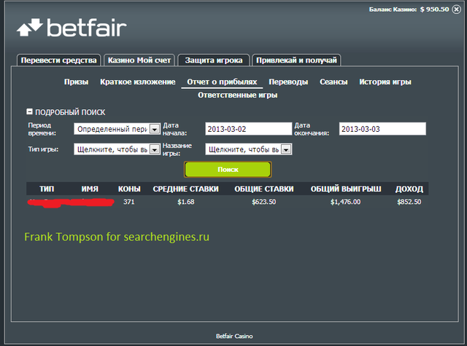Click the green Поиск button
This screenshot has height=346, width=467.
(228, 169)
